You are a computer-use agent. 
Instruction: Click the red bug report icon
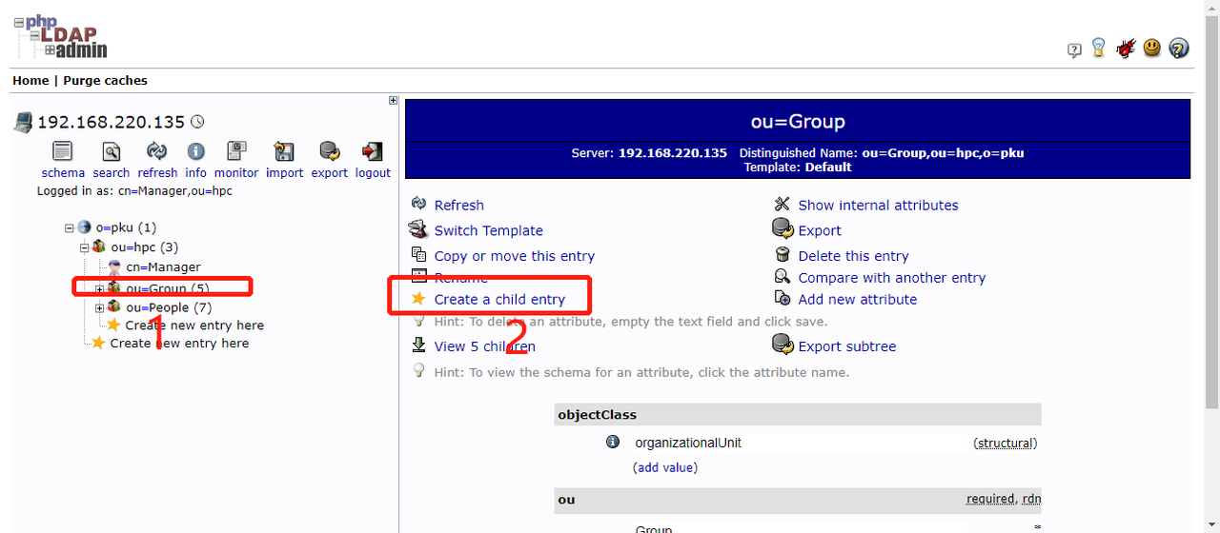(1126, 49)
